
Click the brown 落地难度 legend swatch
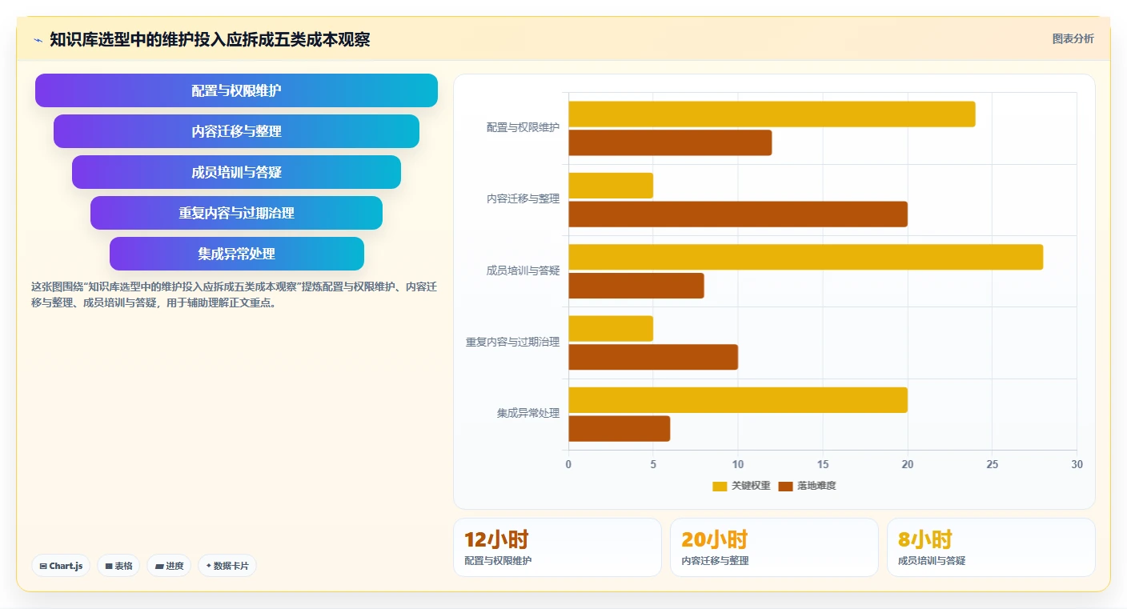pos(785,486)
